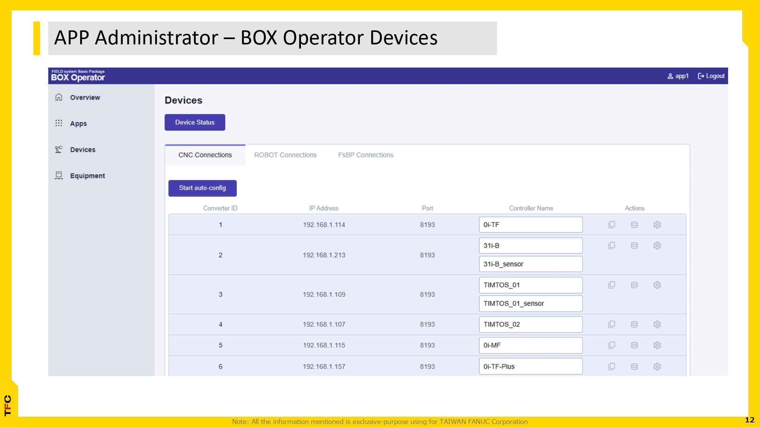This screenshot has width=760, height=427.
Task: Click the Port column header
Action: [x=427, y=208]
